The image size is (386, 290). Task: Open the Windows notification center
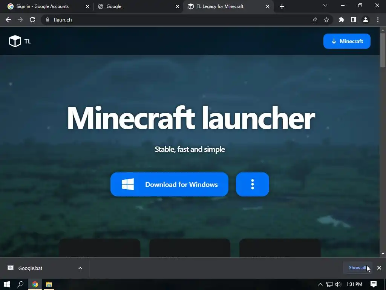coord(374,284)
